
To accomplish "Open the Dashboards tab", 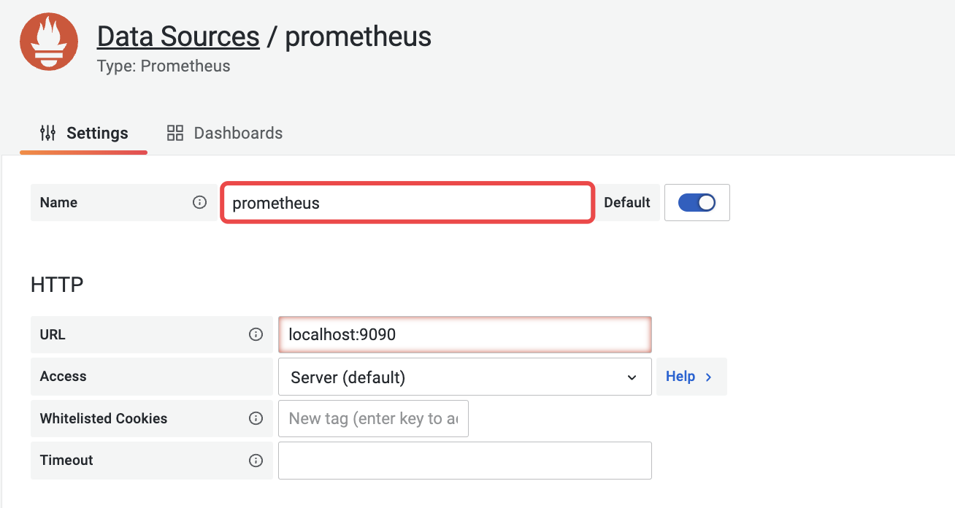I will click(225, 133).
